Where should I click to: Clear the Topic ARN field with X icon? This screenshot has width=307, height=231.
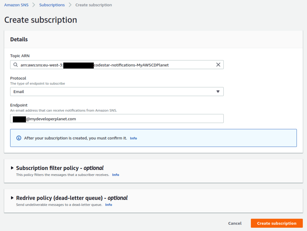point(218,65)
